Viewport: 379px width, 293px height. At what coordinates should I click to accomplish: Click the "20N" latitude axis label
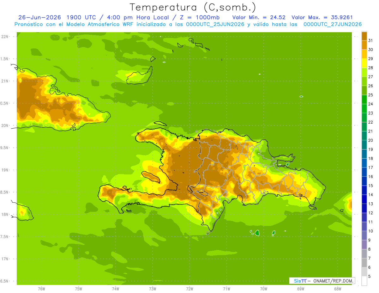point(5,125)
